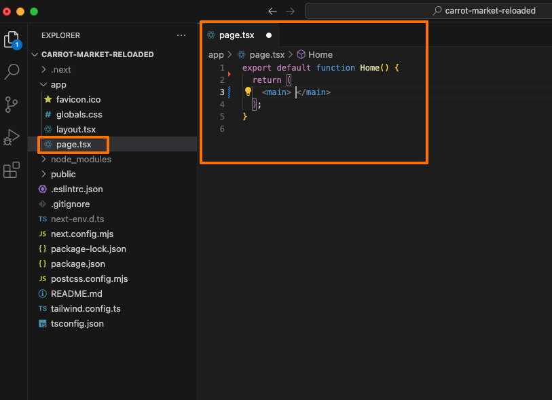Click the info icon beside README.md
The image size is (552, 400).
coord(43,293)
